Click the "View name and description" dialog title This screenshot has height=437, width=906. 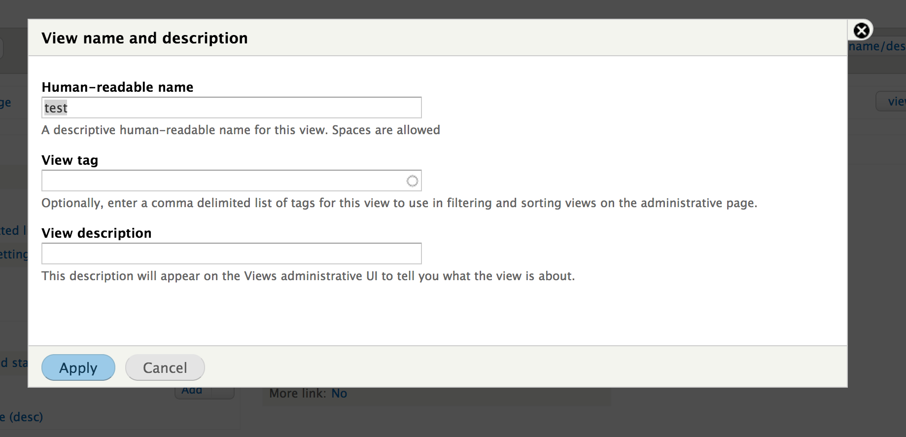coord(144,38)
